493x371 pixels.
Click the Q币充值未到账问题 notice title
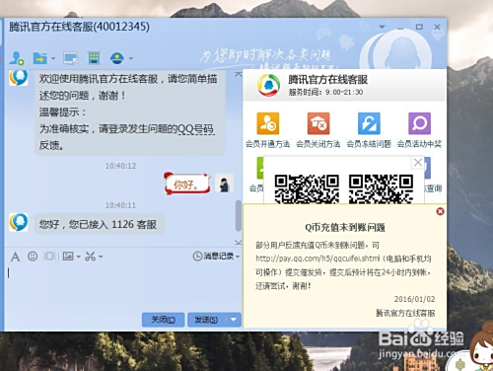[x=345, y=227]
